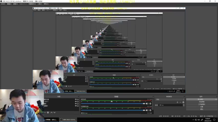The width and height of the screenshot is (218, 122).
Task: Toggle visibility eye of fourth source
Action: coord(76,106)
